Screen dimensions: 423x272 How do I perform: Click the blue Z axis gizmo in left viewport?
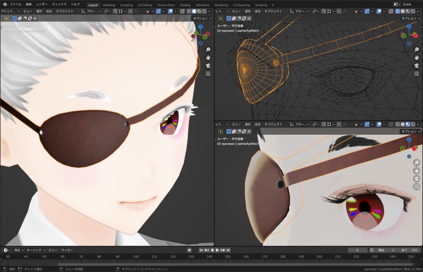click(200, 26)
